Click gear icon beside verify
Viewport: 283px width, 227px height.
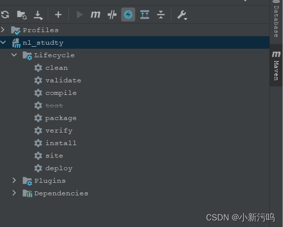(x=38, y=131)
